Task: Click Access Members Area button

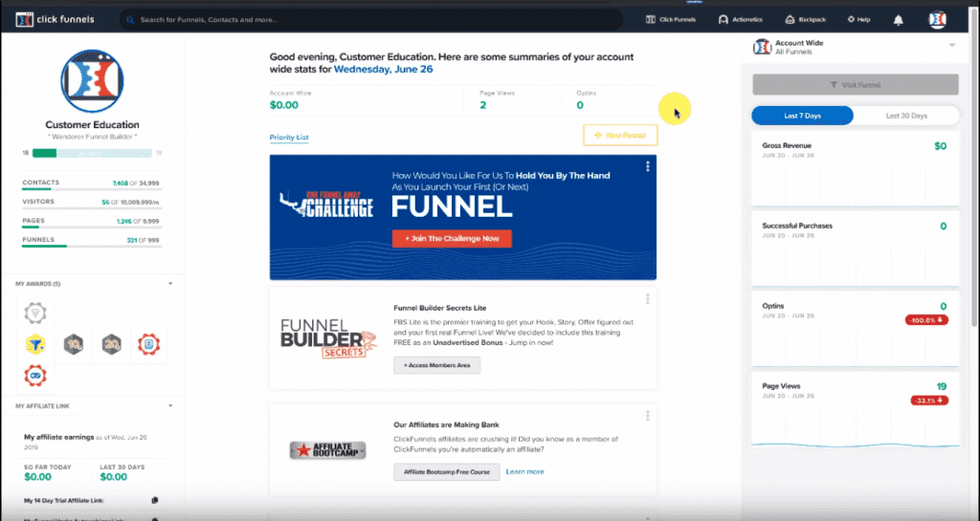Action: point(436,365)
